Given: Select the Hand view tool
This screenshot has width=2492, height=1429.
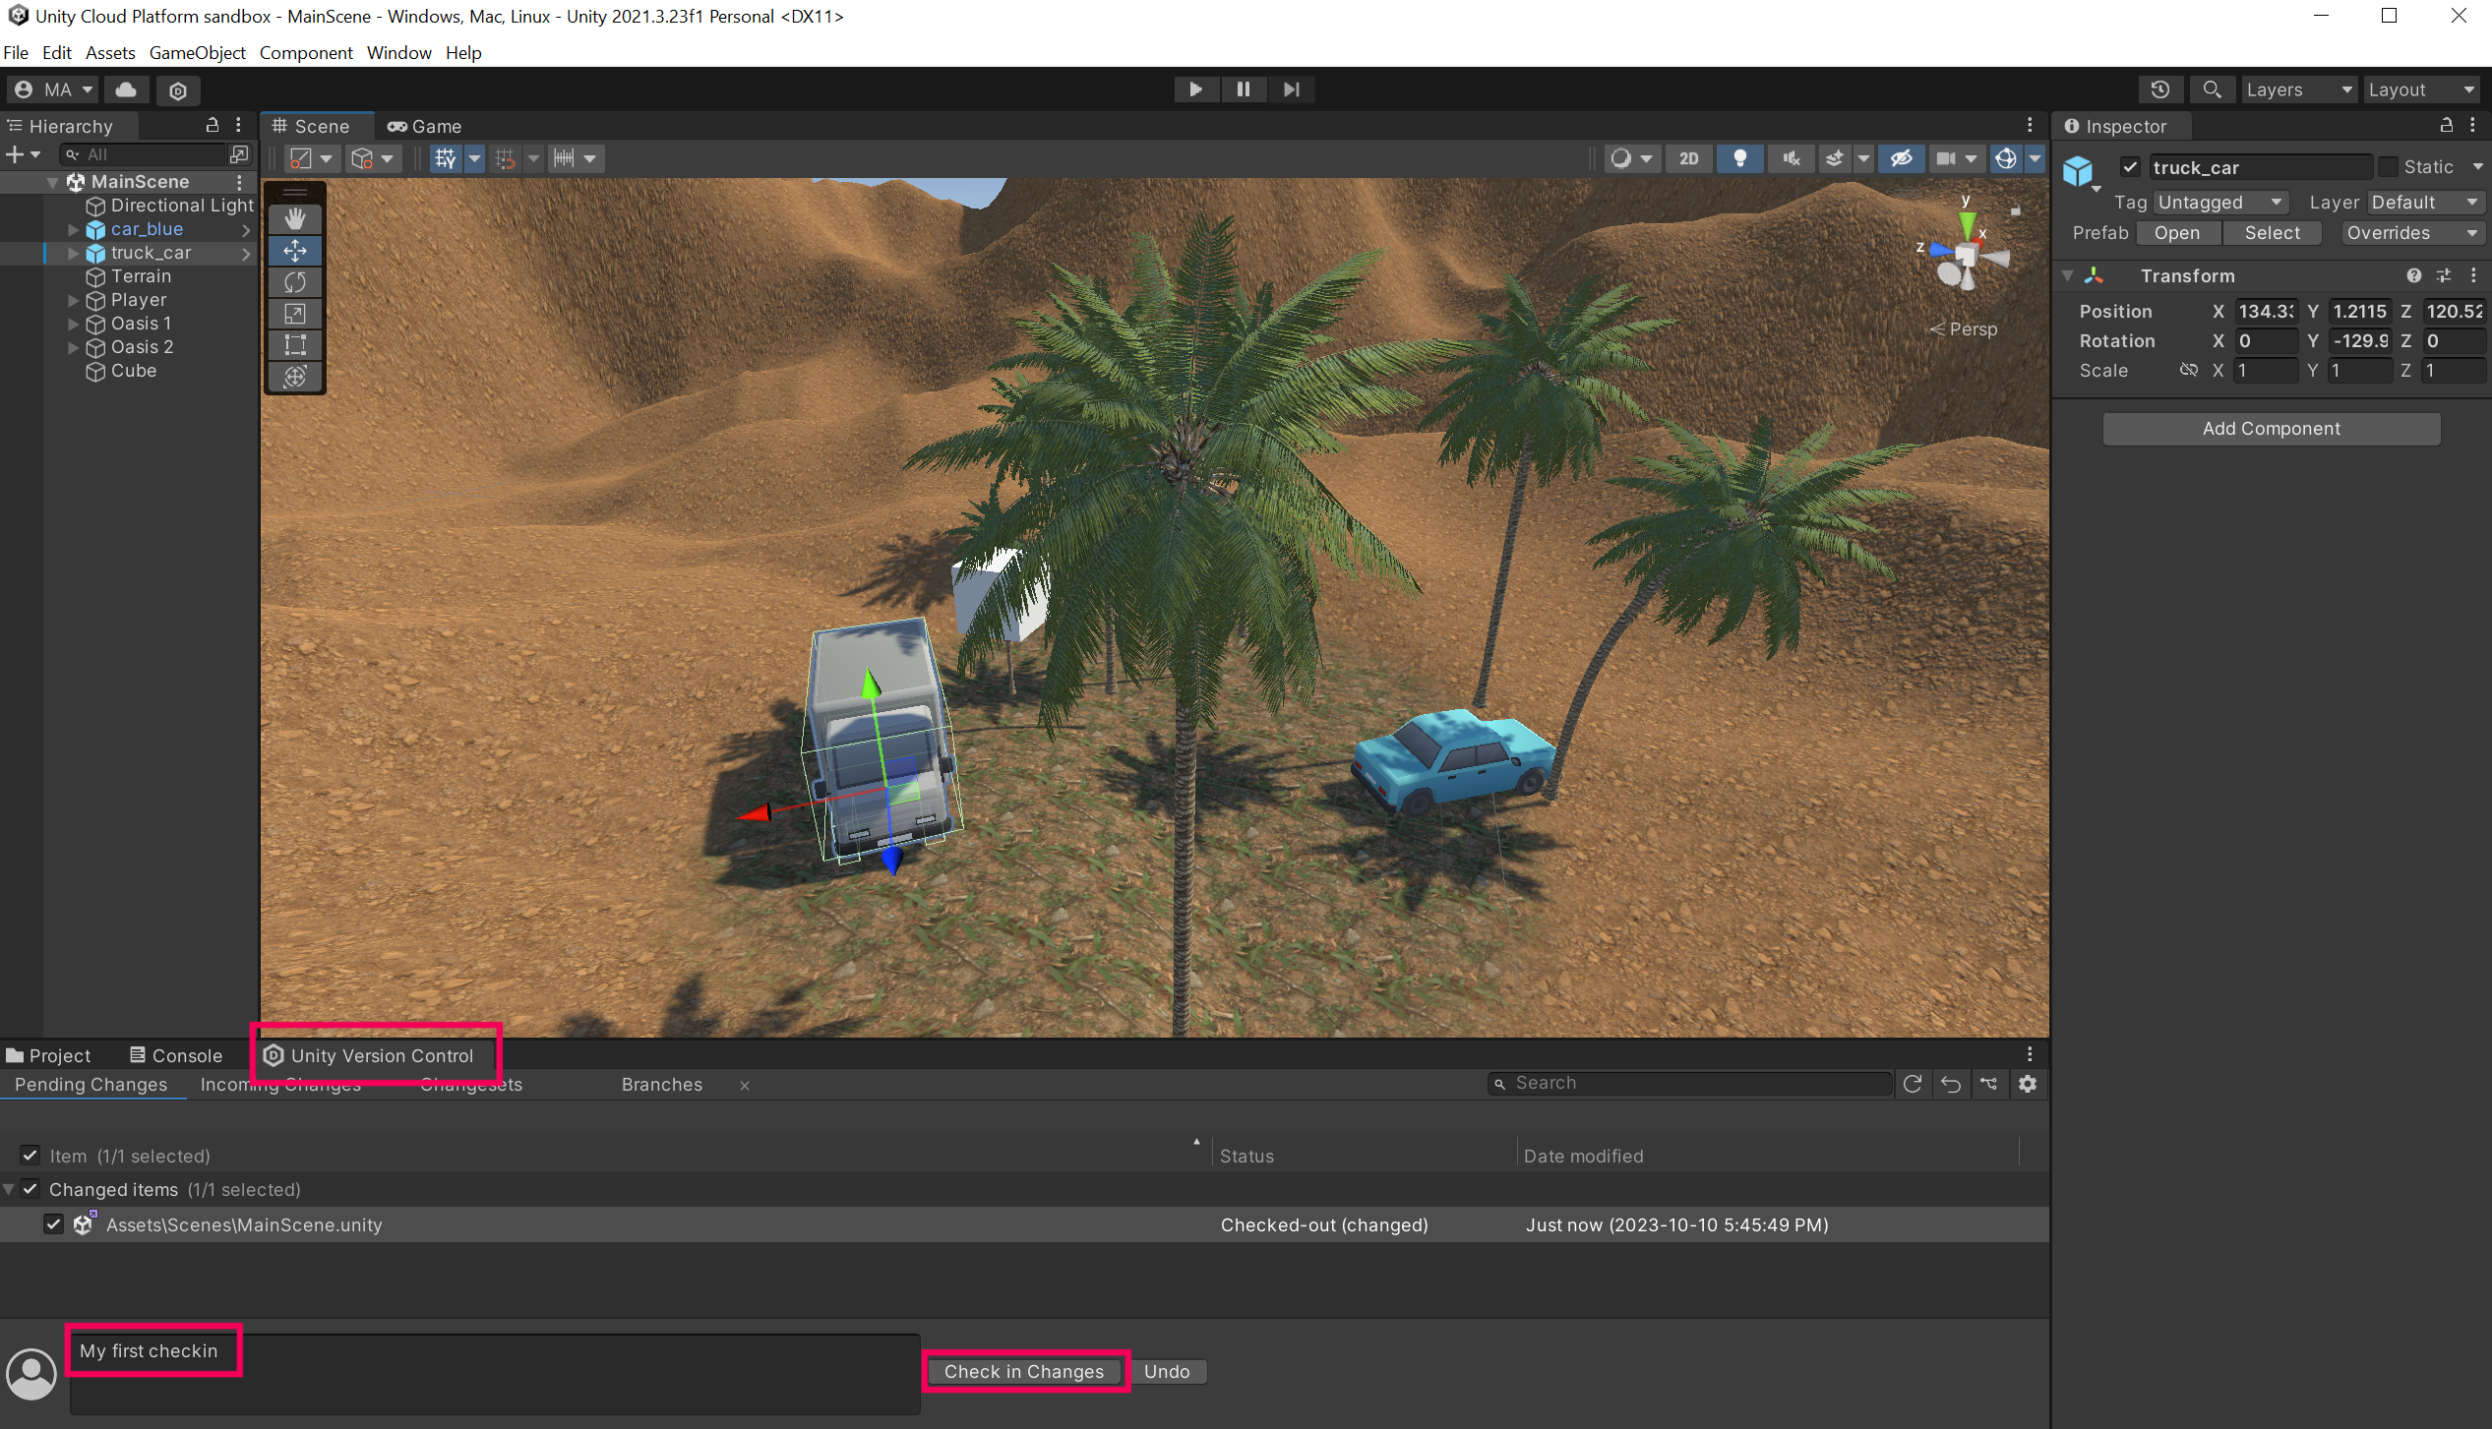Looking at the screenshot, I should (x=295, y=218).
